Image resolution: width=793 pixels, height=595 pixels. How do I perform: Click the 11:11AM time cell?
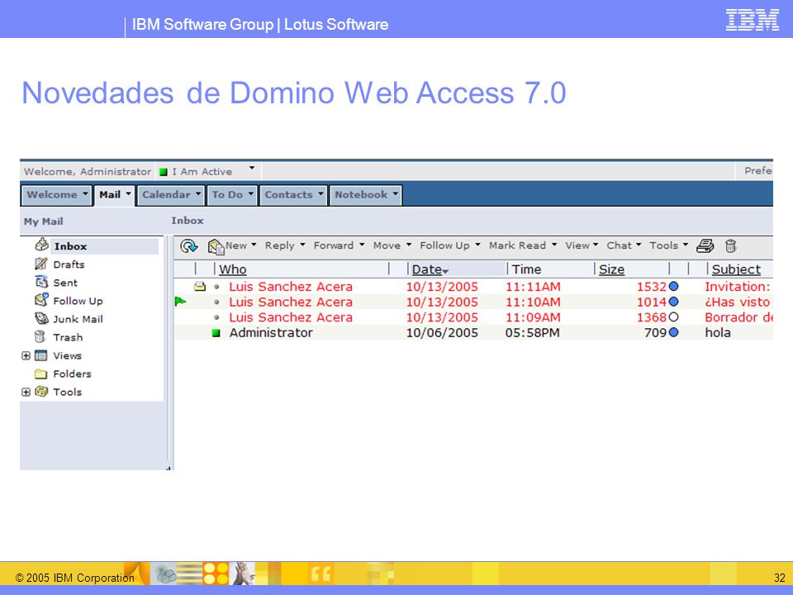533,287
